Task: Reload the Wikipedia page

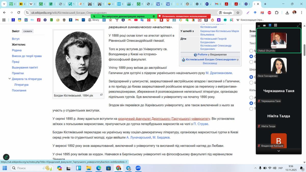Action: [x=19, y=12]
